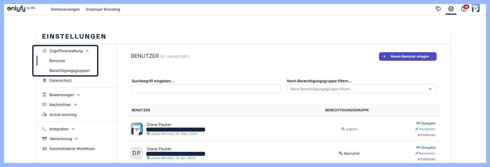
Task: Open the Berechtigungsgruppe filter dropdown
Action: coord(361,89)
